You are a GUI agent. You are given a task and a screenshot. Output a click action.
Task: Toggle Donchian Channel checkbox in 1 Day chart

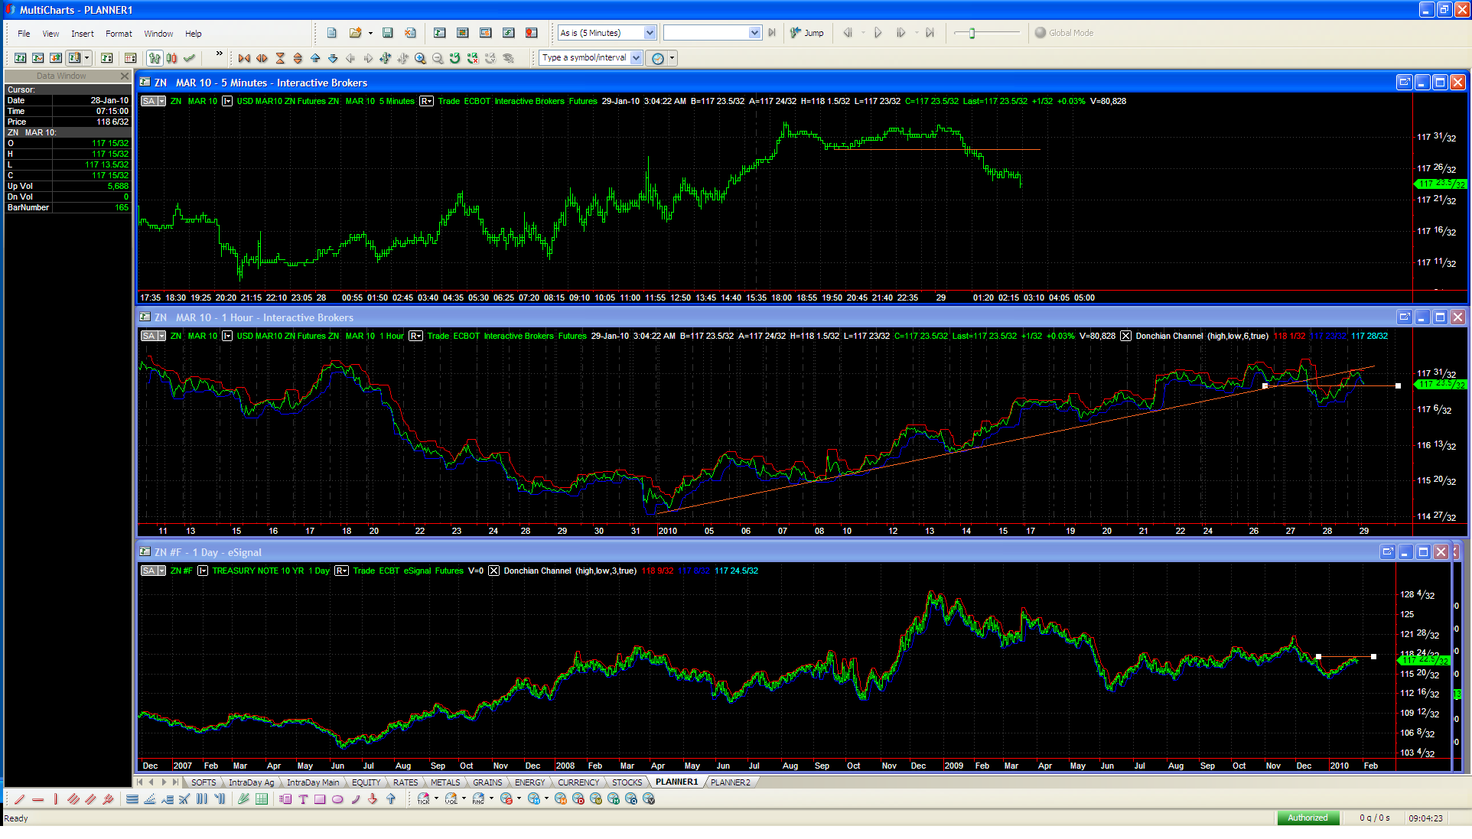493,571
